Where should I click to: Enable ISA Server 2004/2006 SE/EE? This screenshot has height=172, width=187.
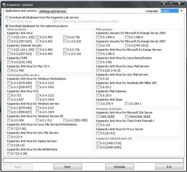click(x=126, y=117)
